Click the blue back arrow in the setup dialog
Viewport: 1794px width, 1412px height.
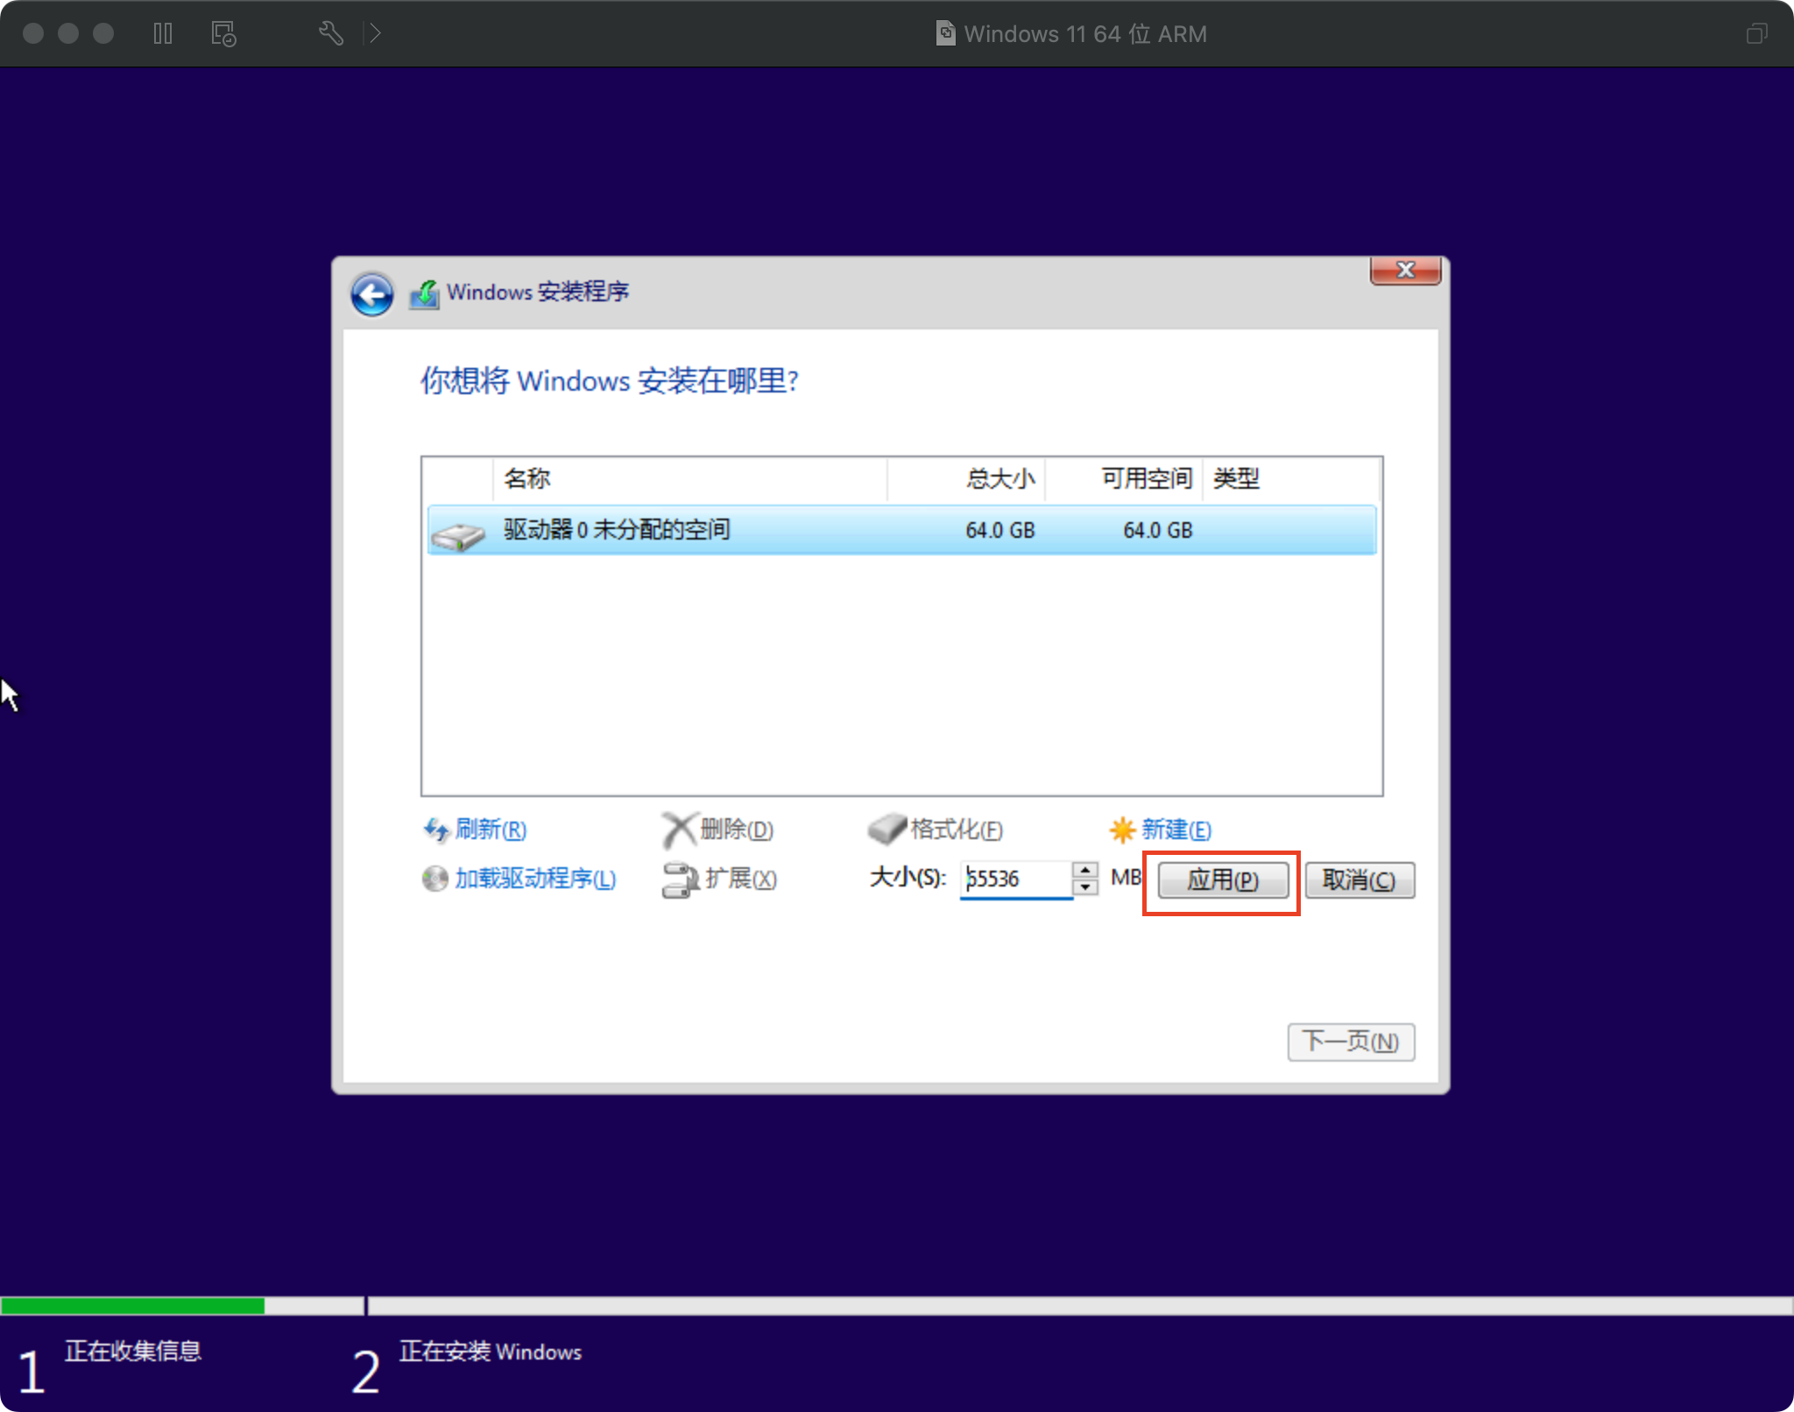point(371,294)
